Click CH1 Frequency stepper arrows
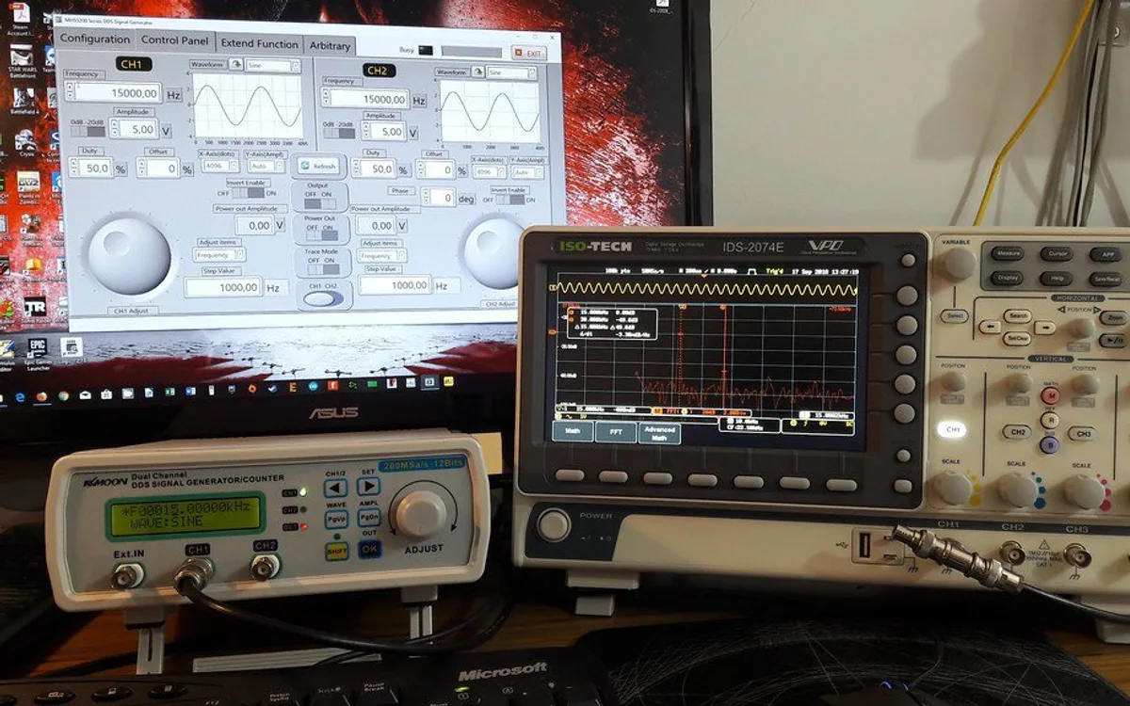The height and width of the screenshot is (706, 1130). 69,90
